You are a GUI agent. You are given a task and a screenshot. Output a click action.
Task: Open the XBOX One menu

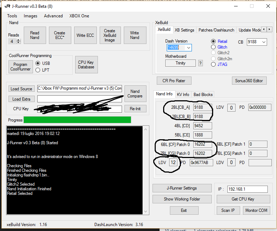[79, 16]
